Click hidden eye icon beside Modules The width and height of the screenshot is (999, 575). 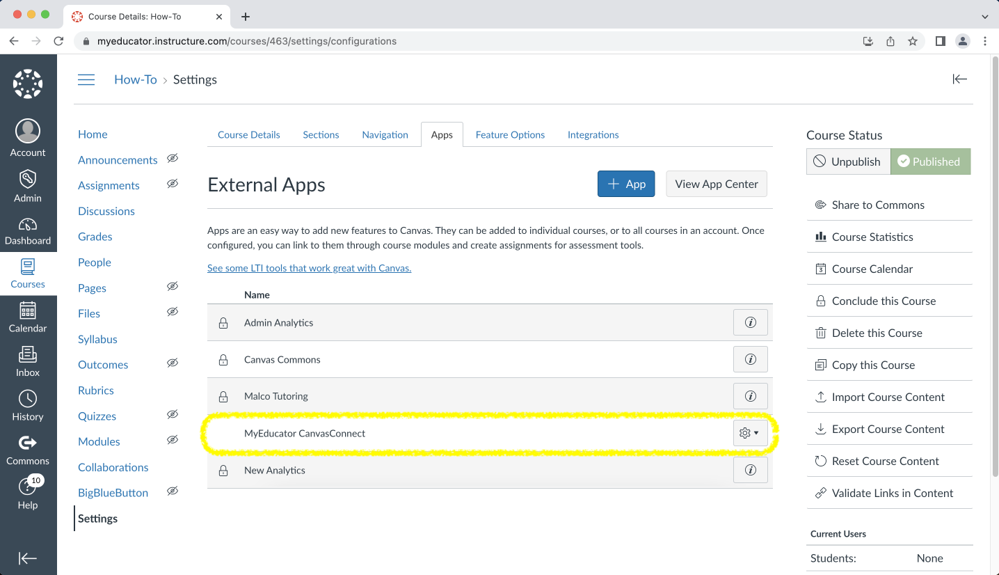pos(173,440)
